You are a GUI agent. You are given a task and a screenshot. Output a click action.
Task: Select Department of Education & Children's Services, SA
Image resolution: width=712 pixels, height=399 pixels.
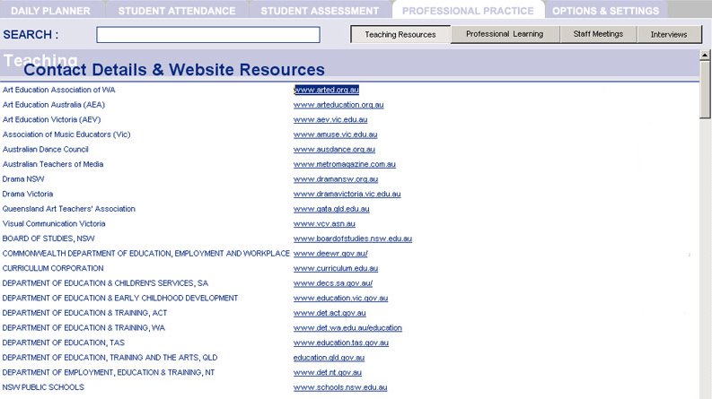pos(105,283)
